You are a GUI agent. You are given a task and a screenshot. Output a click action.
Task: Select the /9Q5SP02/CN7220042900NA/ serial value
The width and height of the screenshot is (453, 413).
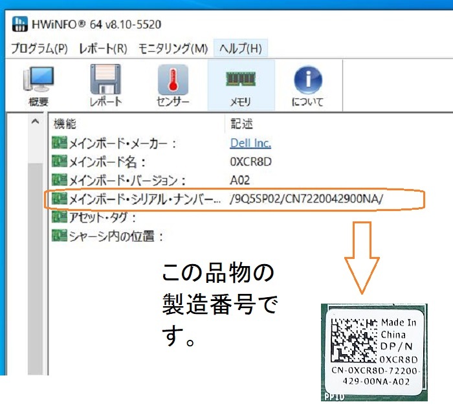(307, 199)
